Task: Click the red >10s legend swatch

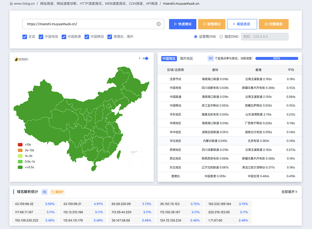Action: click(x=20, y=145)
